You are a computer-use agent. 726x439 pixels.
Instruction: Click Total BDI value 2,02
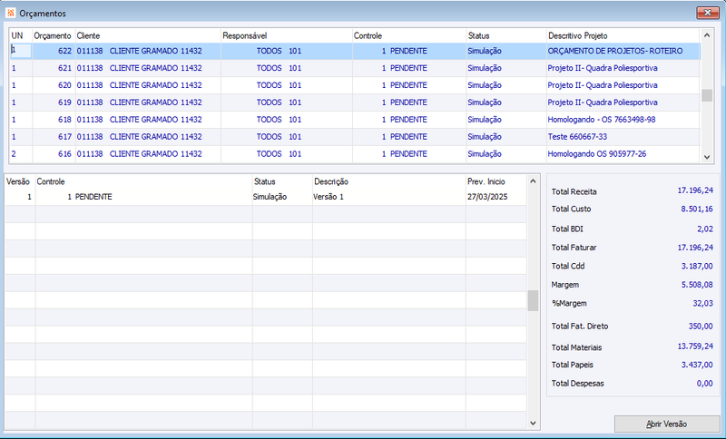coord(705,229)
